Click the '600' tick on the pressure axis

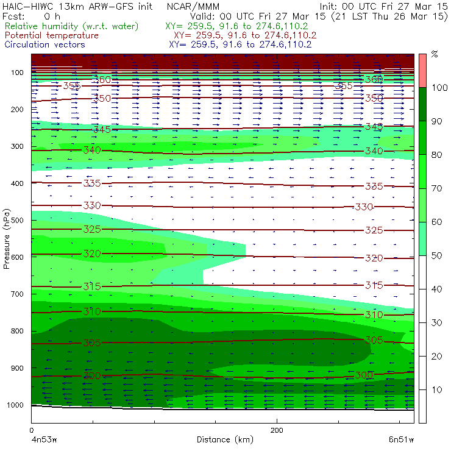pyautogui.click(x=17, y=257)
